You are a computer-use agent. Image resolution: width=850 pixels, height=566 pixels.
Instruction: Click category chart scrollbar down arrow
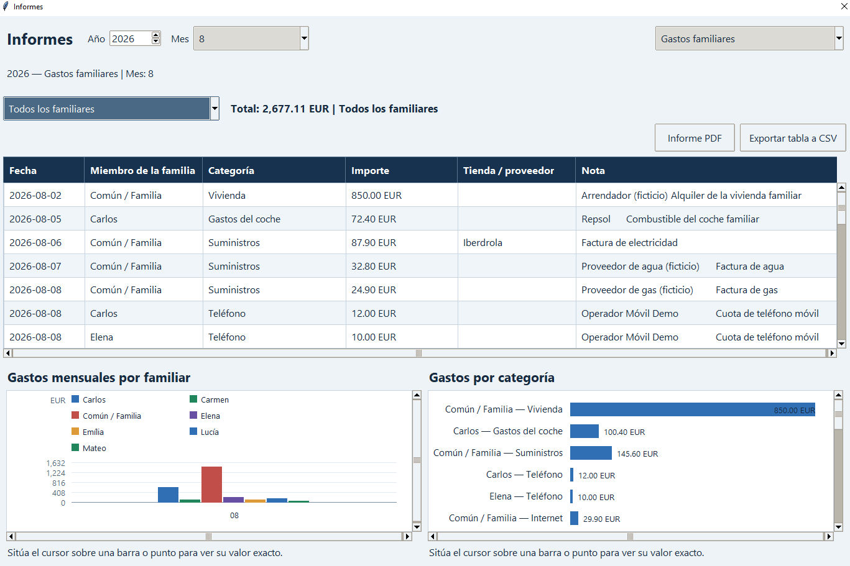pyautogui.click(x=838, y=527)
